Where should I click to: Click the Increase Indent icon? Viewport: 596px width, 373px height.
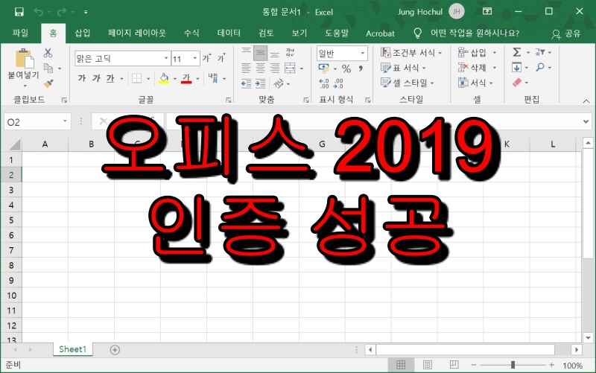260,83
